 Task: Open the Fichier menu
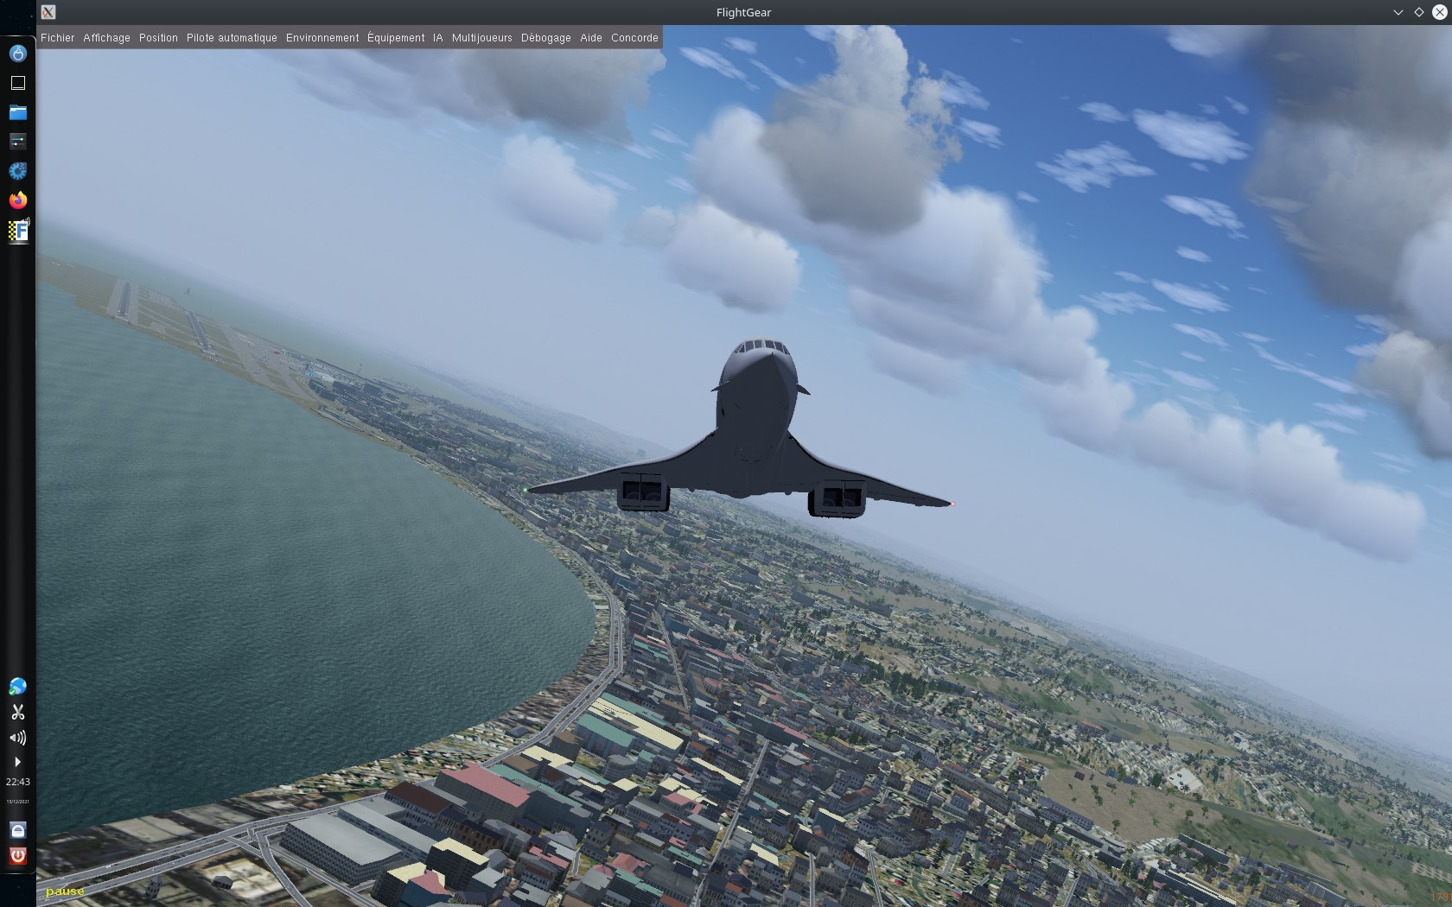point(58,38)
